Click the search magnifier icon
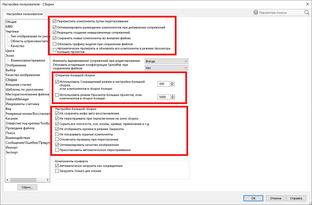 click(307, 12)
